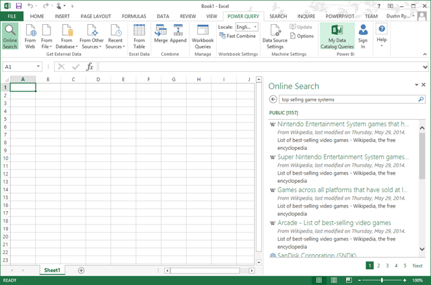Go to results page 5
The height and width of the screenshot is (285, 431).
(405, 266)
